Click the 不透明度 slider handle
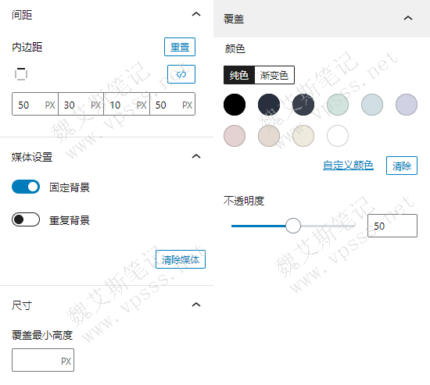Screen dimensions: 430x385 tap(293, 226)
